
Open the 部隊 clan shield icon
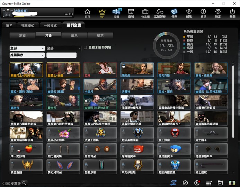[x=189, y=13]
